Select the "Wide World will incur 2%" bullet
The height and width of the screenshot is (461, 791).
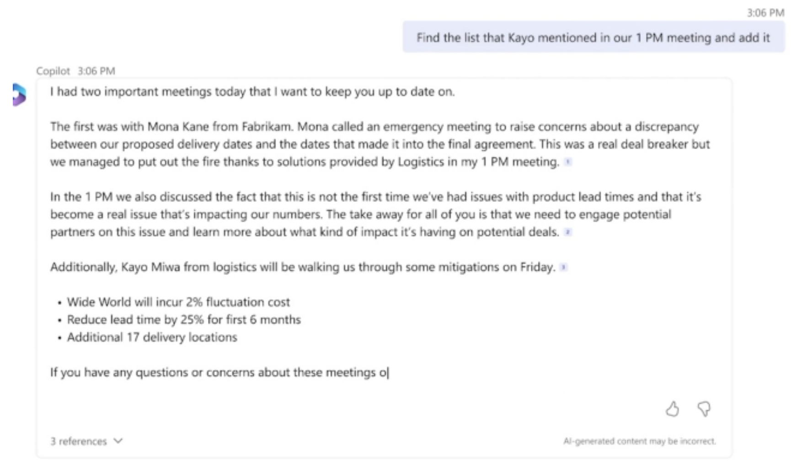click(x=178, y=302)
